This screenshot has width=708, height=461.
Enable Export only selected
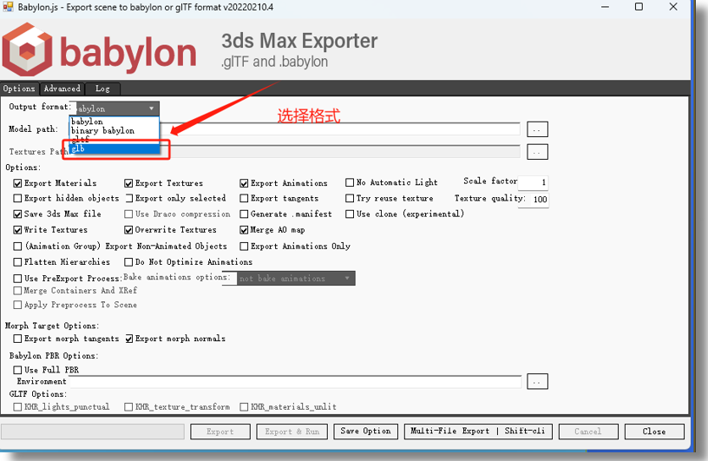click(x=128, y=199)
